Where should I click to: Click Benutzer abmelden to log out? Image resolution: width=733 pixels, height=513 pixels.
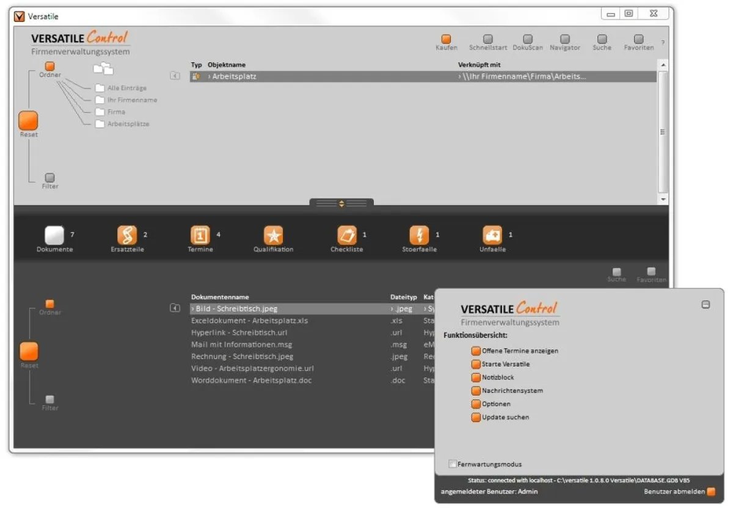click(710, 492)
